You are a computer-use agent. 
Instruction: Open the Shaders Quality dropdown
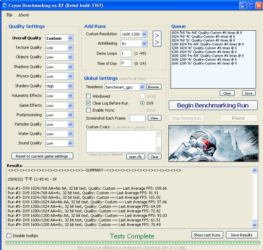tap(70, 86)
